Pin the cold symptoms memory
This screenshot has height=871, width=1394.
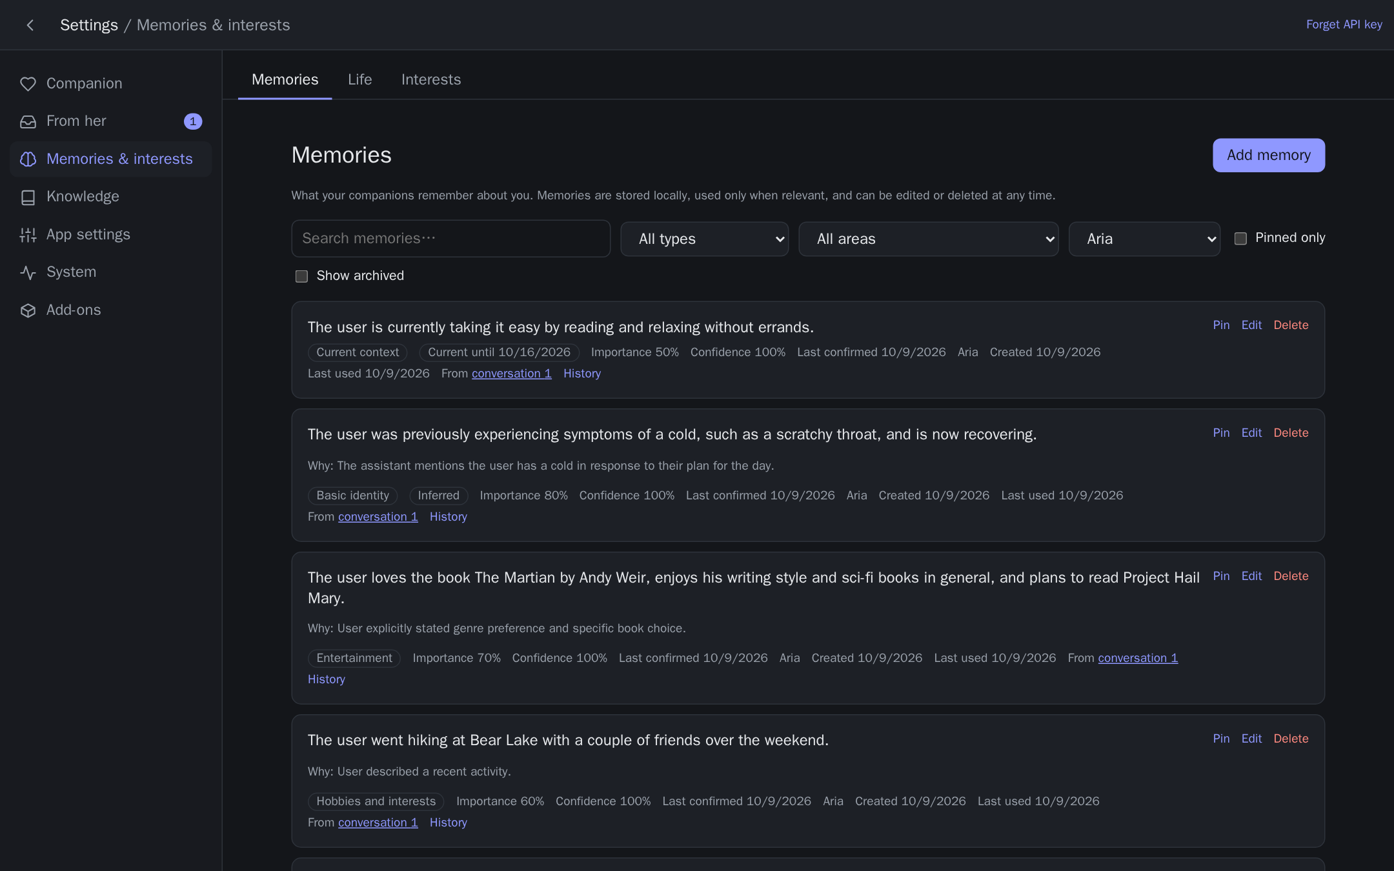pos(1221,433)
